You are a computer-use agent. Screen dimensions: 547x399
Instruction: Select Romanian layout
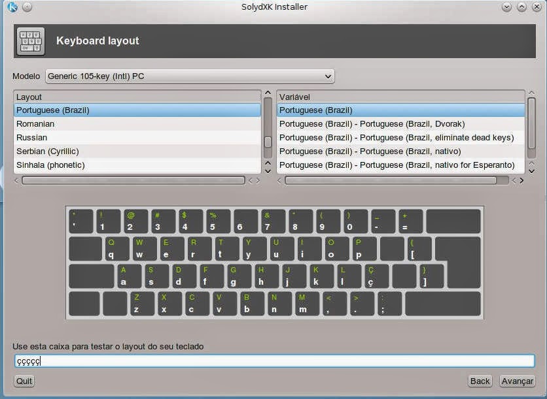coord(137,124)
